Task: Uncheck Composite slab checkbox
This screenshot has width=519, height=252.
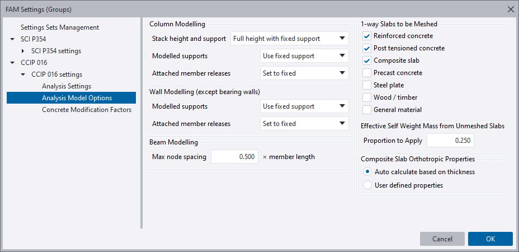Action: 367,60
